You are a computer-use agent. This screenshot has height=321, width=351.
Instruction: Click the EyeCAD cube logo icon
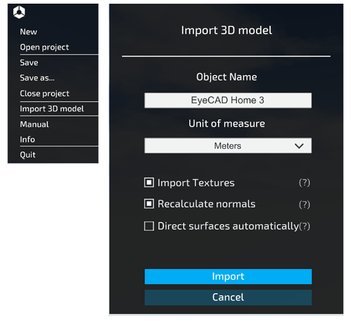[19, 12]
